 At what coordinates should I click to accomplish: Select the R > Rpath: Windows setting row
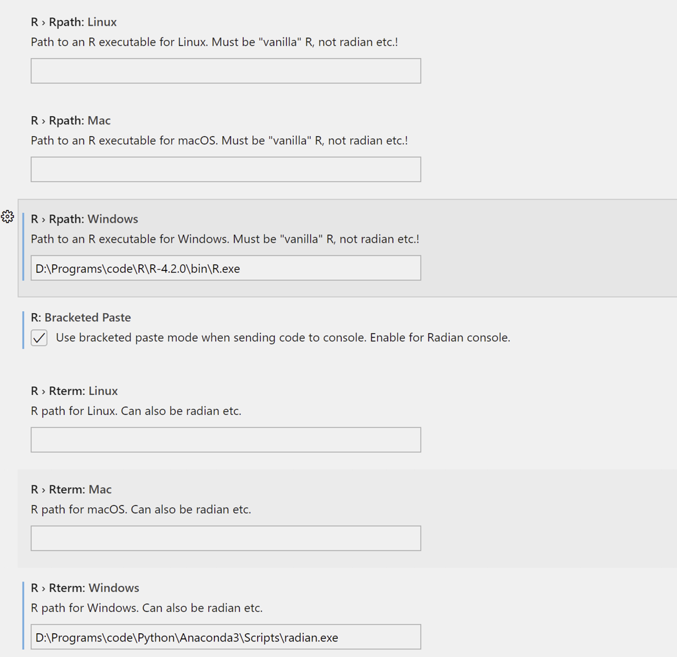84,218
